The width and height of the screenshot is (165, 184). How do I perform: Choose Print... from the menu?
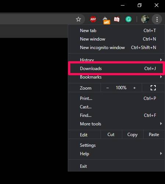116,98
